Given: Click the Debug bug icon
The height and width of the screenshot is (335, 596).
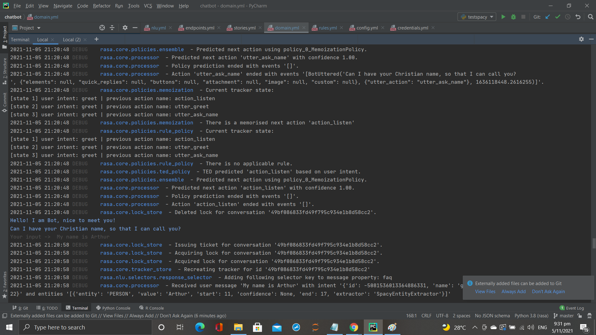Looking at the screenshot, I should (513, 17).
